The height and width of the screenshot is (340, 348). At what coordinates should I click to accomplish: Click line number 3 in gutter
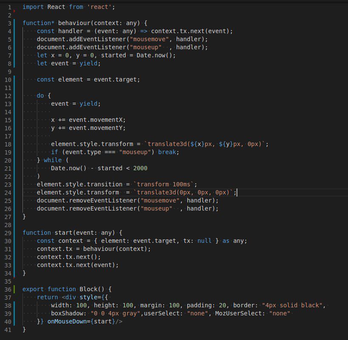[10, 23]
